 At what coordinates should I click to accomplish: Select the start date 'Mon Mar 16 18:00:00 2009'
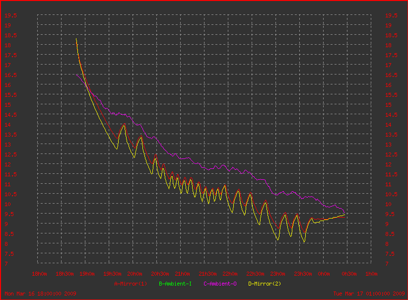(40, 294)
